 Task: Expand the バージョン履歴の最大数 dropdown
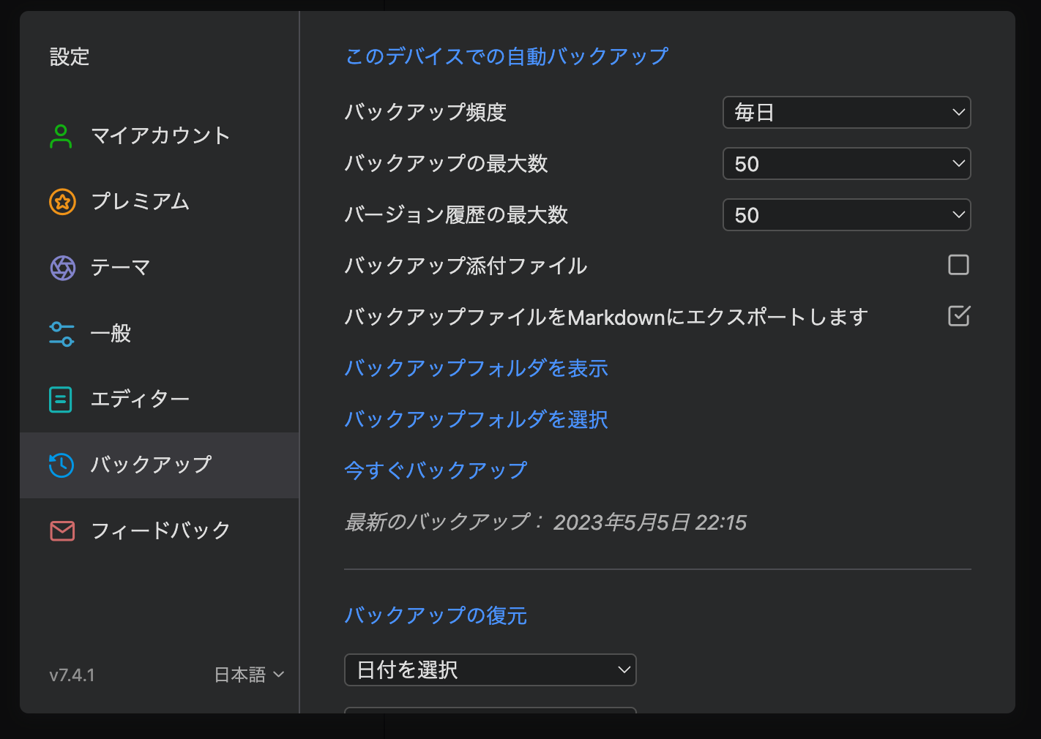click(846, 214)
